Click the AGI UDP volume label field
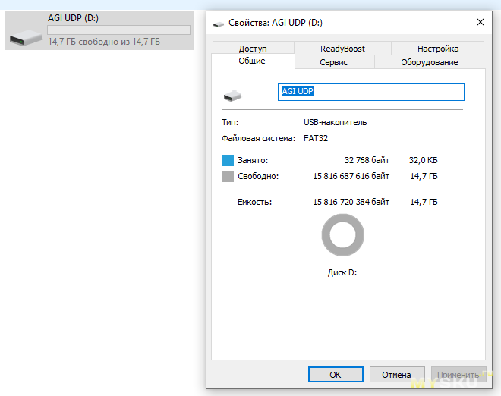The image size is (501, 396). (x=370, y=92)
